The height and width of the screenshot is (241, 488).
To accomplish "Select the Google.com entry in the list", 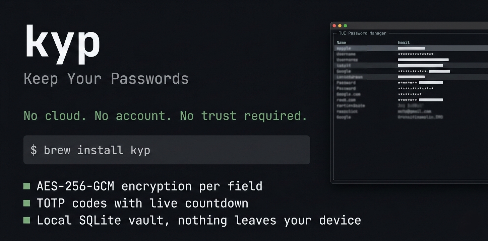I will (344, 94).
